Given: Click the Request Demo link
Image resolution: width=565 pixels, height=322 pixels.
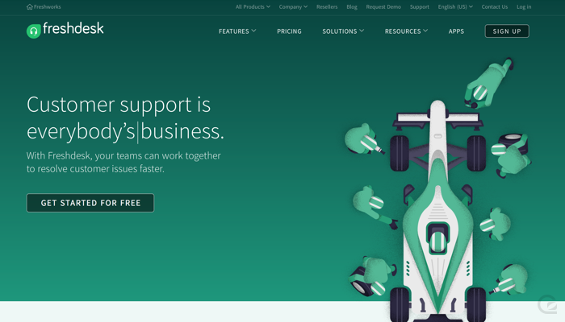Looking at the screenshot, I should coord(383,6).
